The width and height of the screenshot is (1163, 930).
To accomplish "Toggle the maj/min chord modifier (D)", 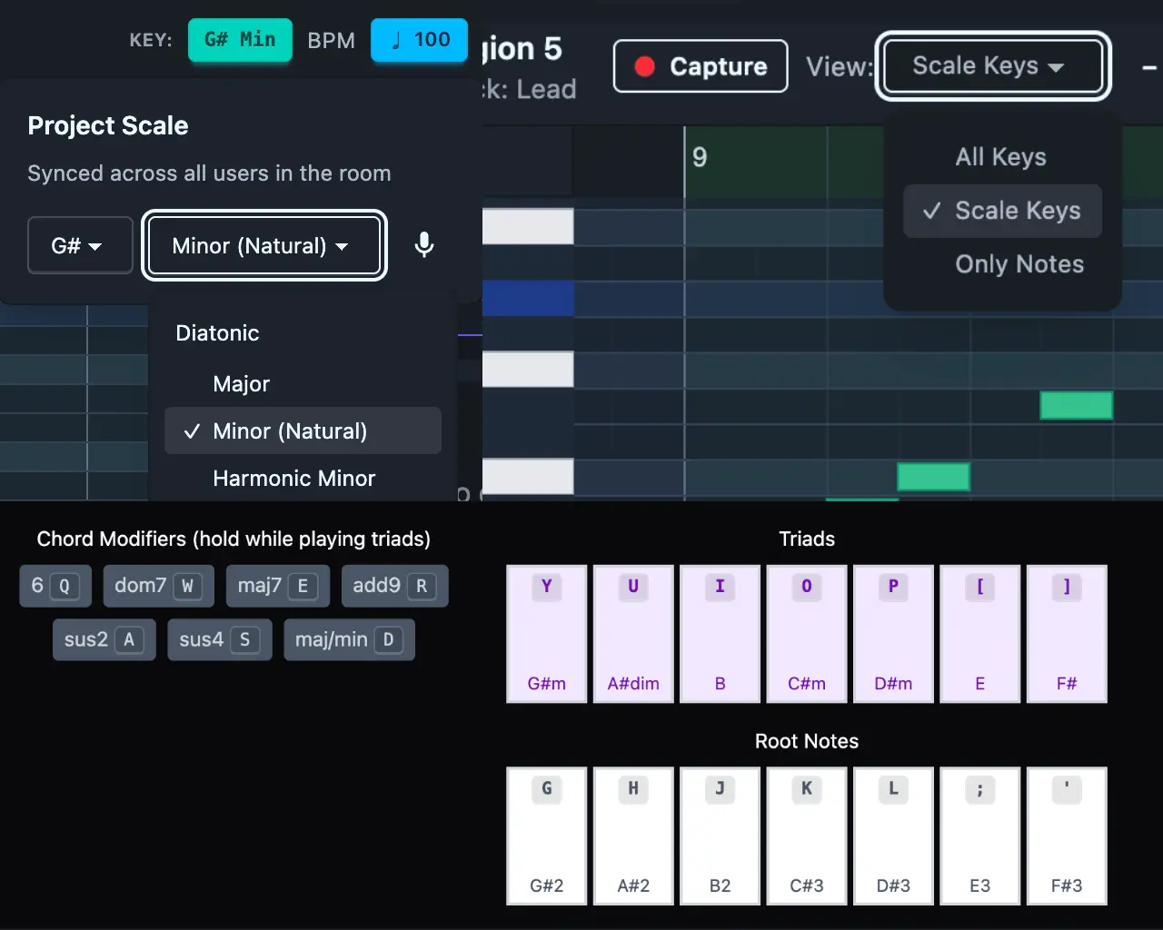I will click(x=350, y=639).
